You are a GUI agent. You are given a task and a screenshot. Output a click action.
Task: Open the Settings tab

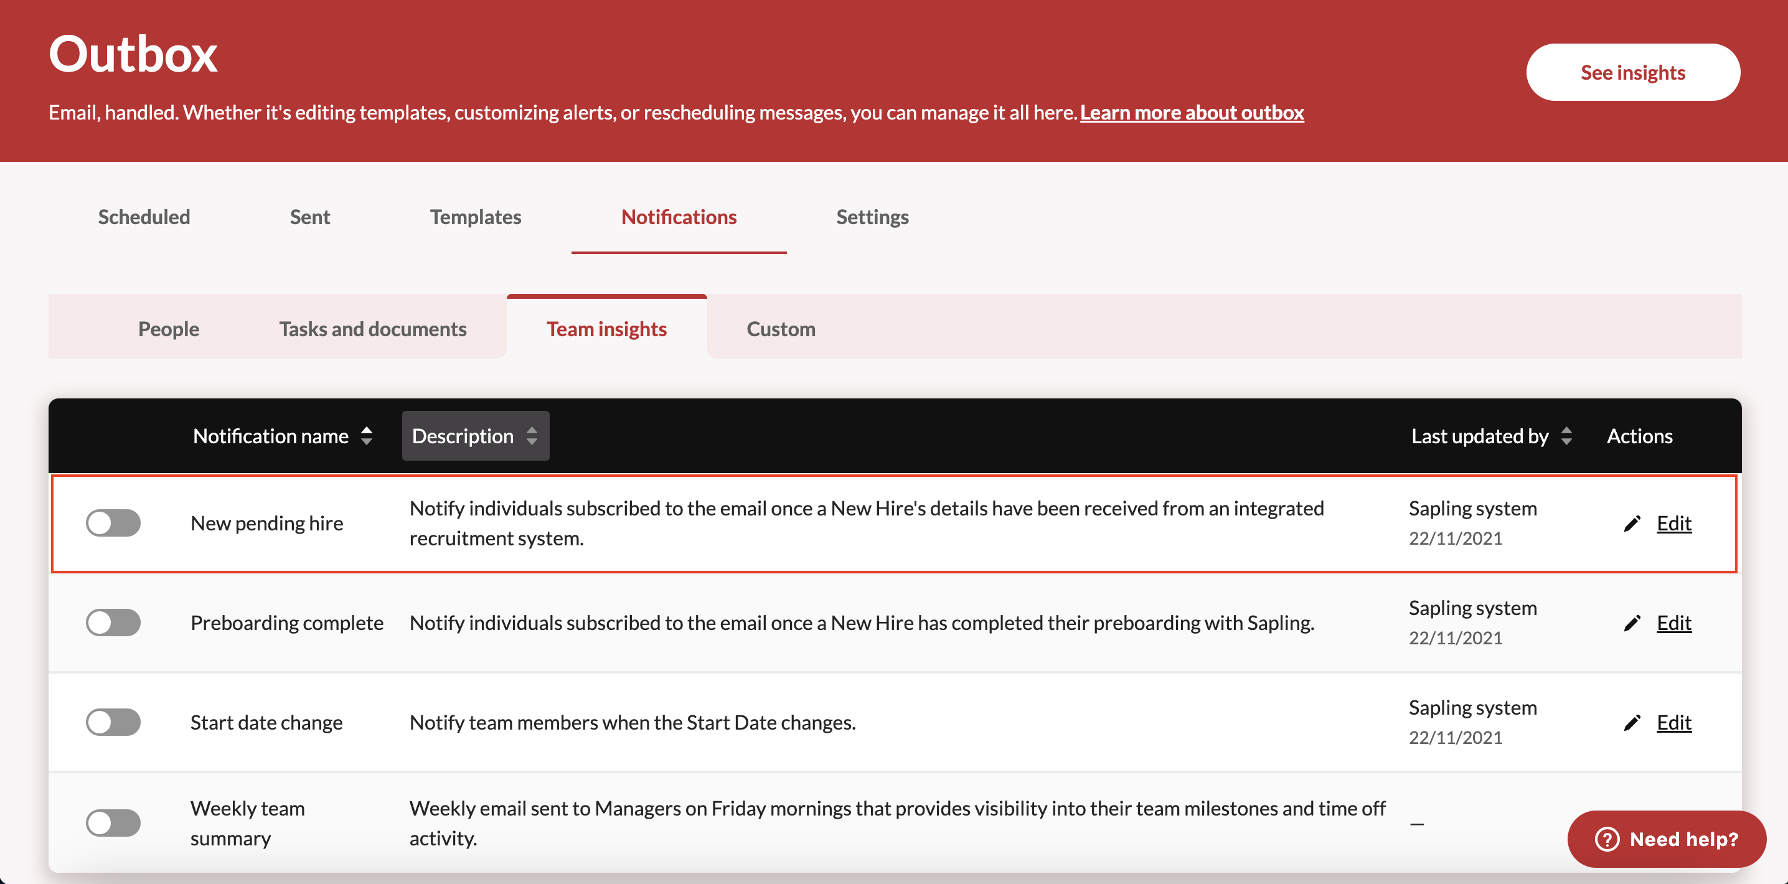(872, 217)
